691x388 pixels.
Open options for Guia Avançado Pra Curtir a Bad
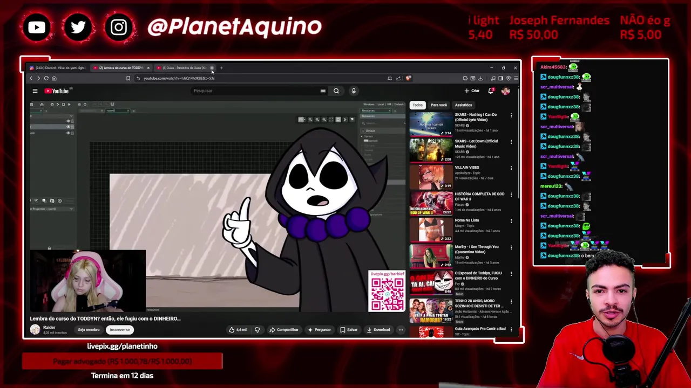click(x=511, y=329)
